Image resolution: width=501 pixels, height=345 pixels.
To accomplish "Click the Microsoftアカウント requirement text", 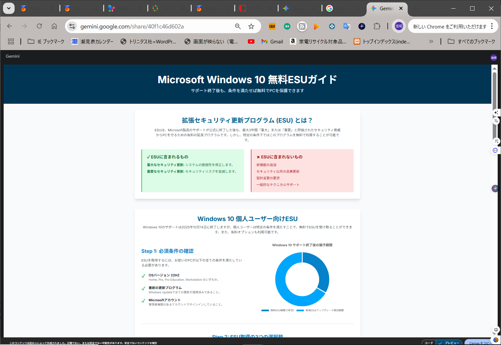I will [165, 300].
